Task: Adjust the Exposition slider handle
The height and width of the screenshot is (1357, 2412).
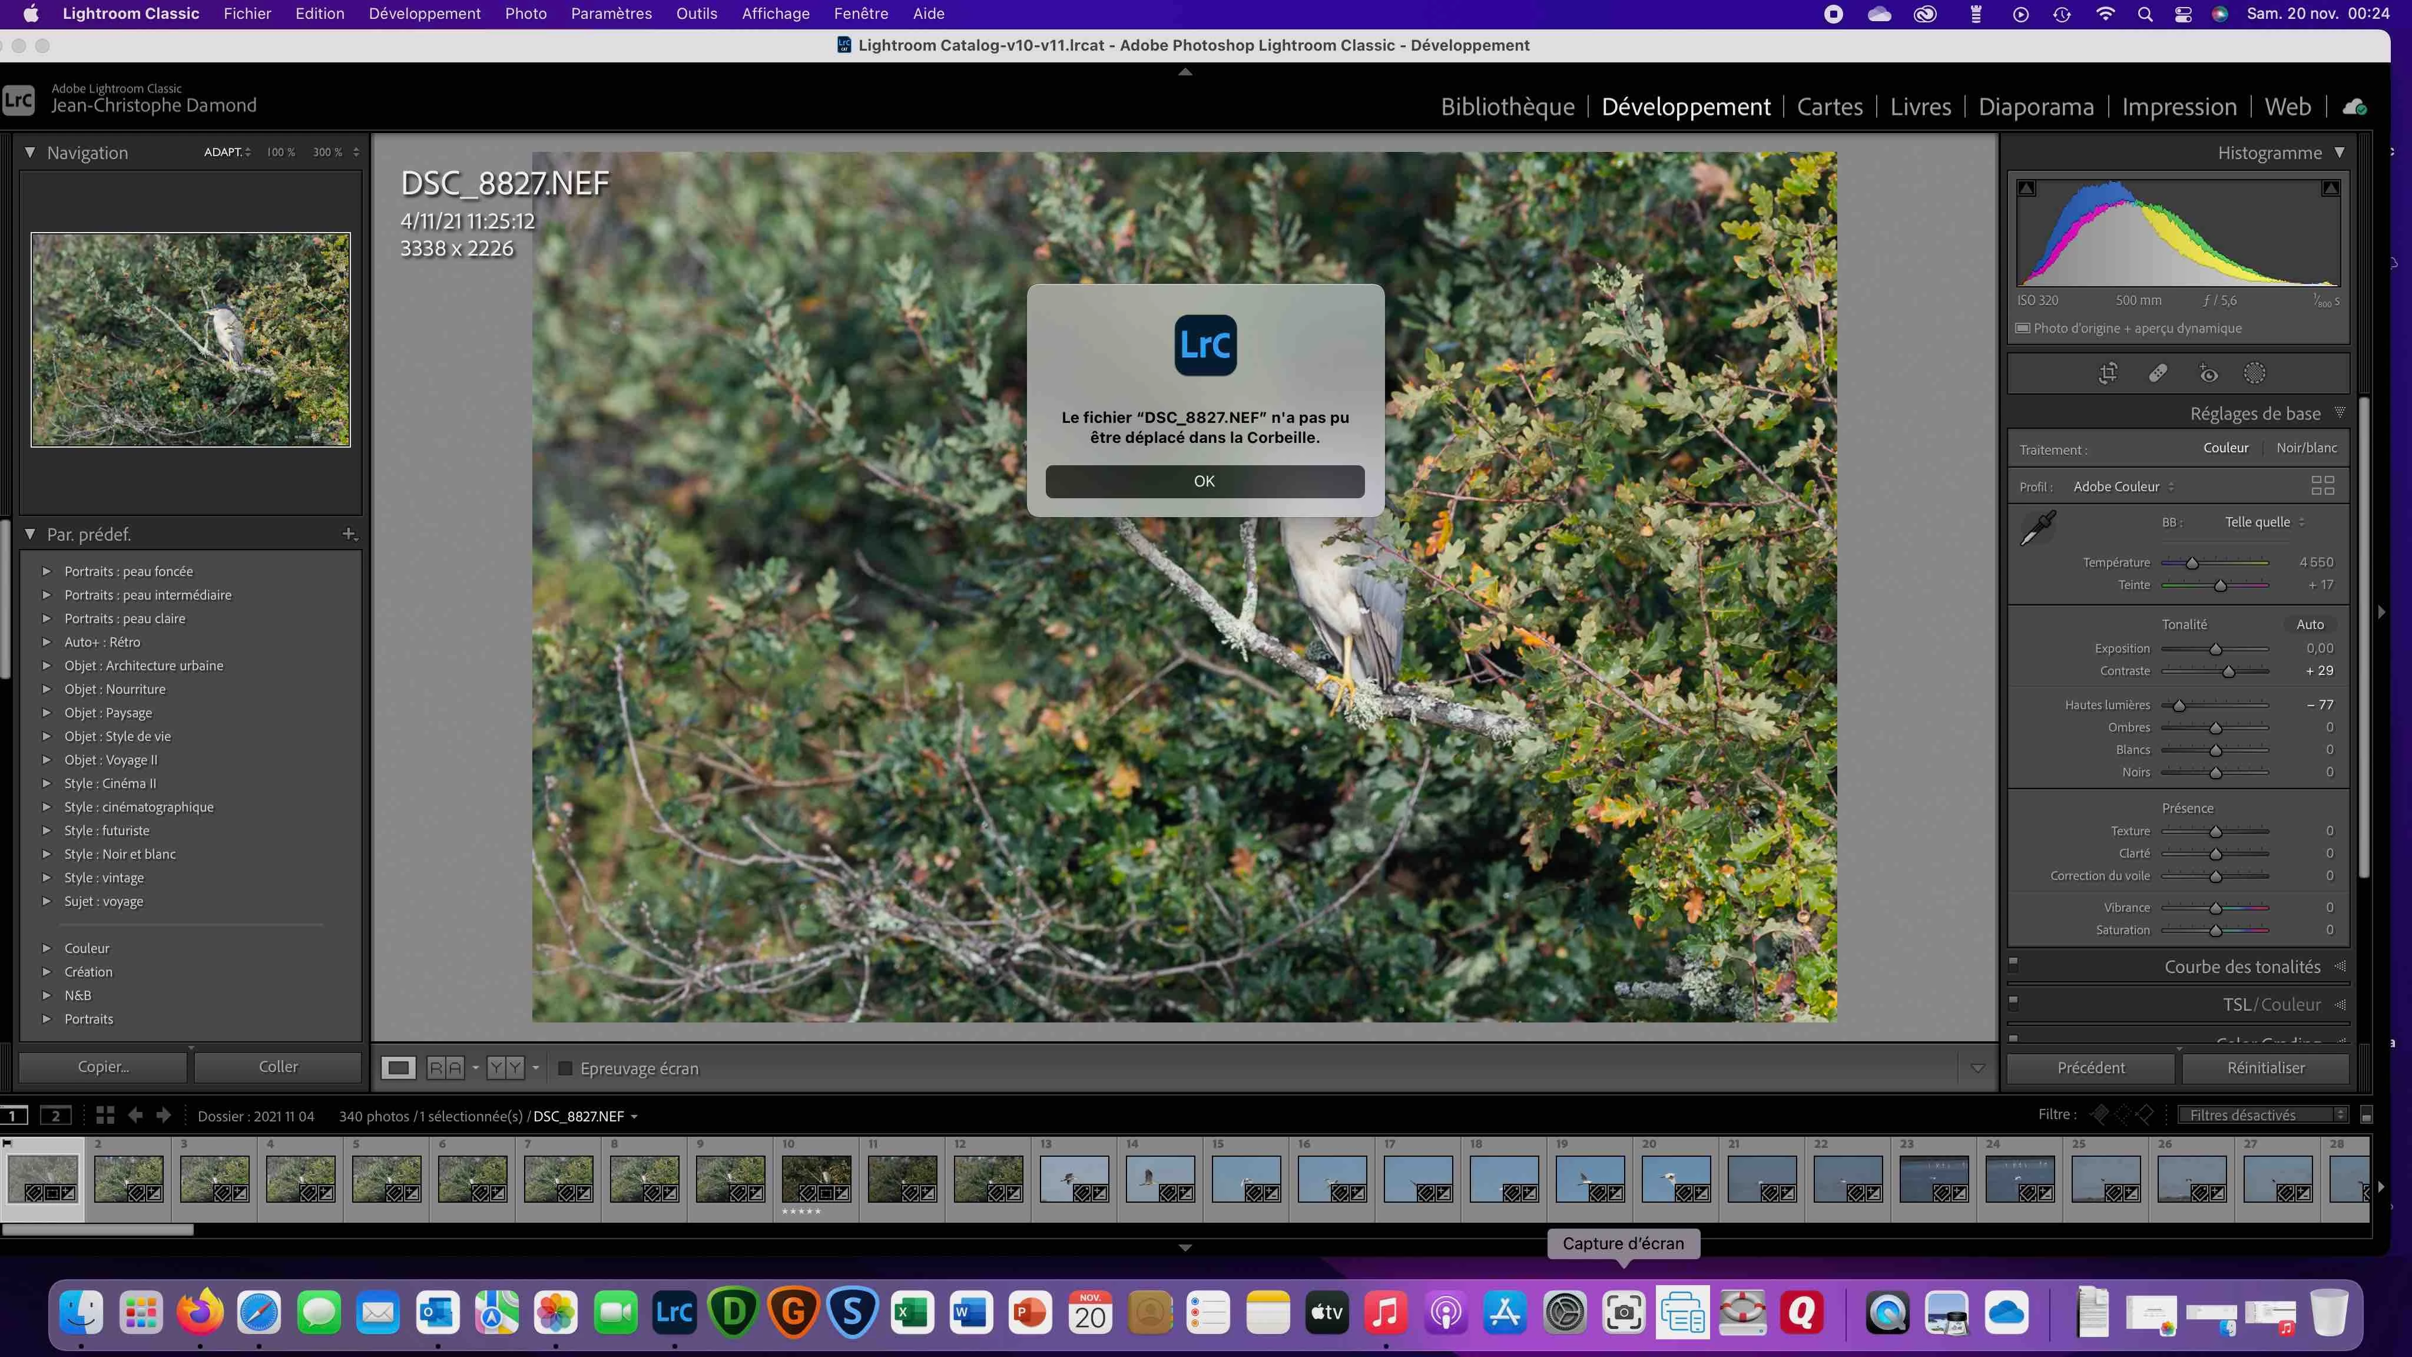Action: click(x=2215, y=649)
